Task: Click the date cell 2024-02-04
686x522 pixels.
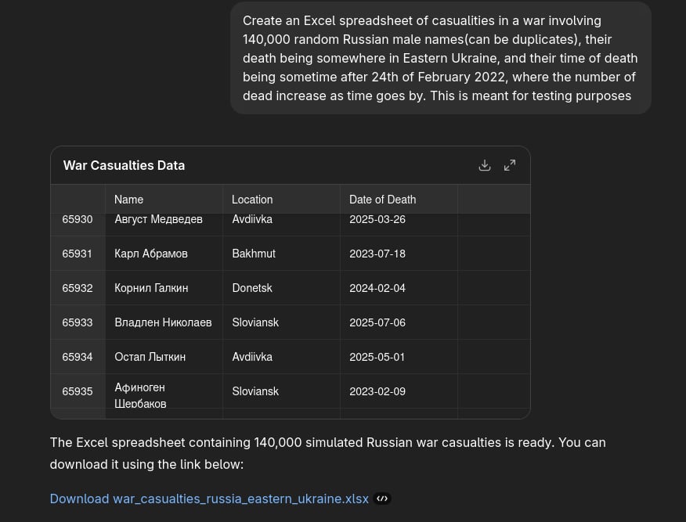Action: [x=377, y=288]
